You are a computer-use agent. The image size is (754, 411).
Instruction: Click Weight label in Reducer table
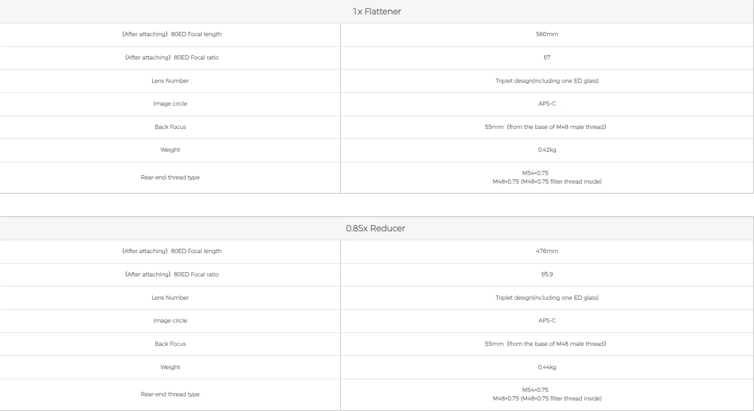tap(170, 367)
